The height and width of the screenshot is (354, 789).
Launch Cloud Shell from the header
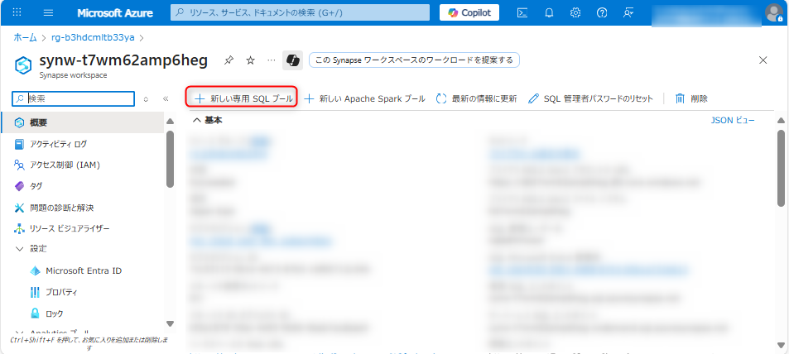click(x=522, y=13)
